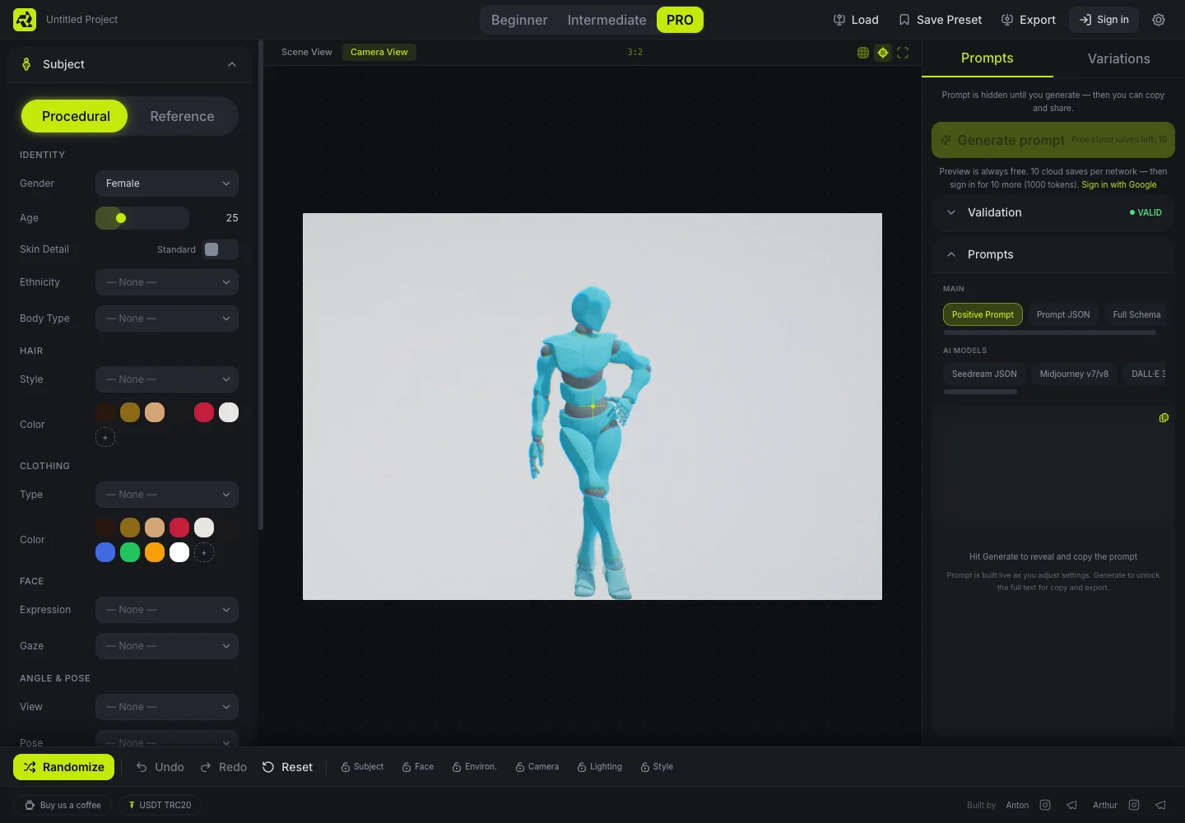
Task: Open the Gender dropdown showing Female
Action: [x=167, y=184]
